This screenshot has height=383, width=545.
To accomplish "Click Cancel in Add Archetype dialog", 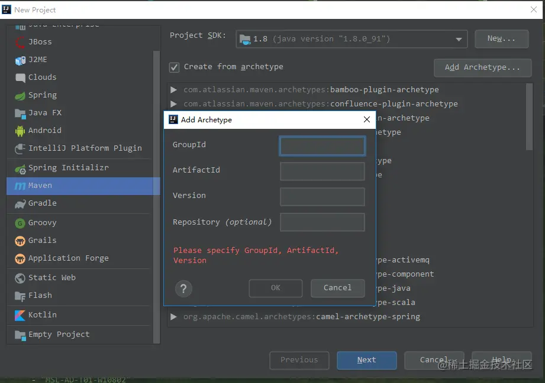I will pyautogui.click(x=337, y=288).
